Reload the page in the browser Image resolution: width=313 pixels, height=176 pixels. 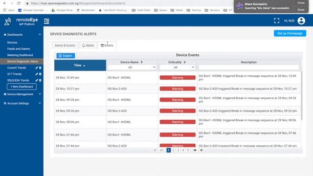point(19,3)
